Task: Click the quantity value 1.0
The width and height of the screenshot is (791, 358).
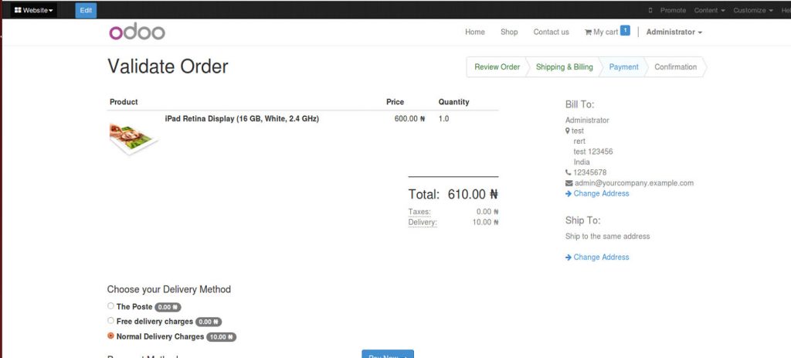Action: pyautogui.click(x=443, y=119)
